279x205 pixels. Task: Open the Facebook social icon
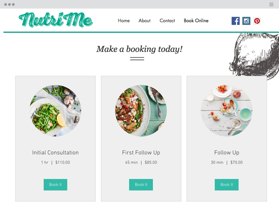tap(235, 21)
